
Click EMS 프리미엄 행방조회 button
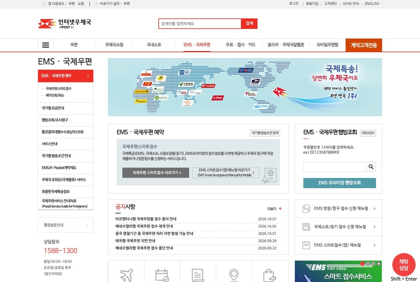339,183
